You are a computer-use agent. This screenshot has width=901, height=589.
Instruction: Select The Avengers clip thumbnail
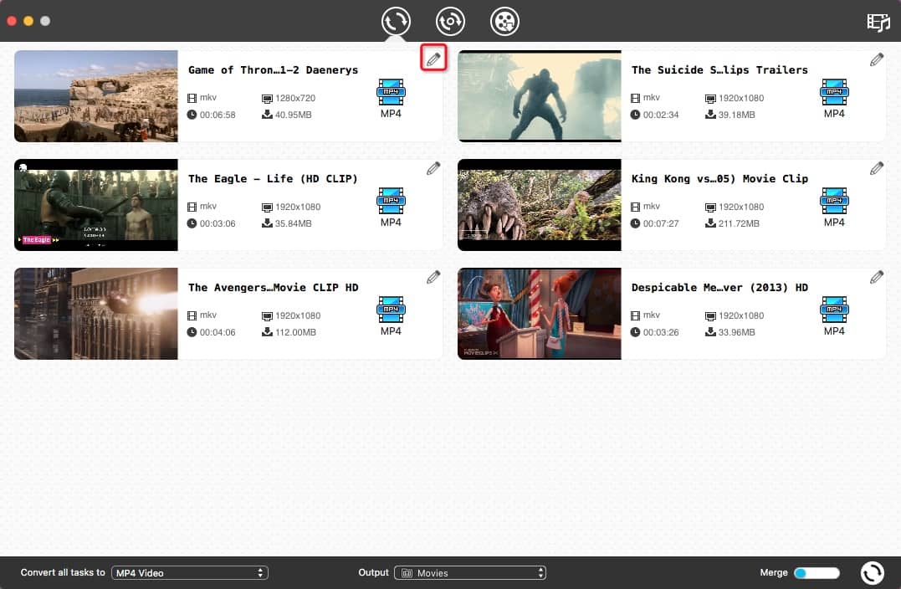coord(96,314)
